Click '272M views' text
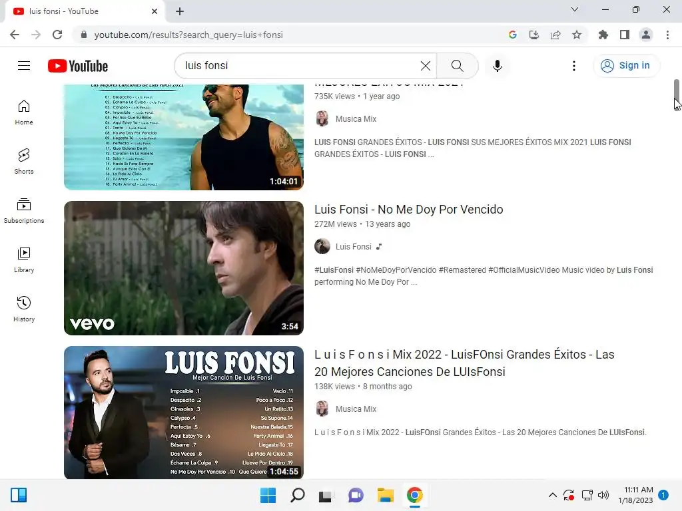The width and height of the screenshot is (682, 511). [x=336, y=224]
